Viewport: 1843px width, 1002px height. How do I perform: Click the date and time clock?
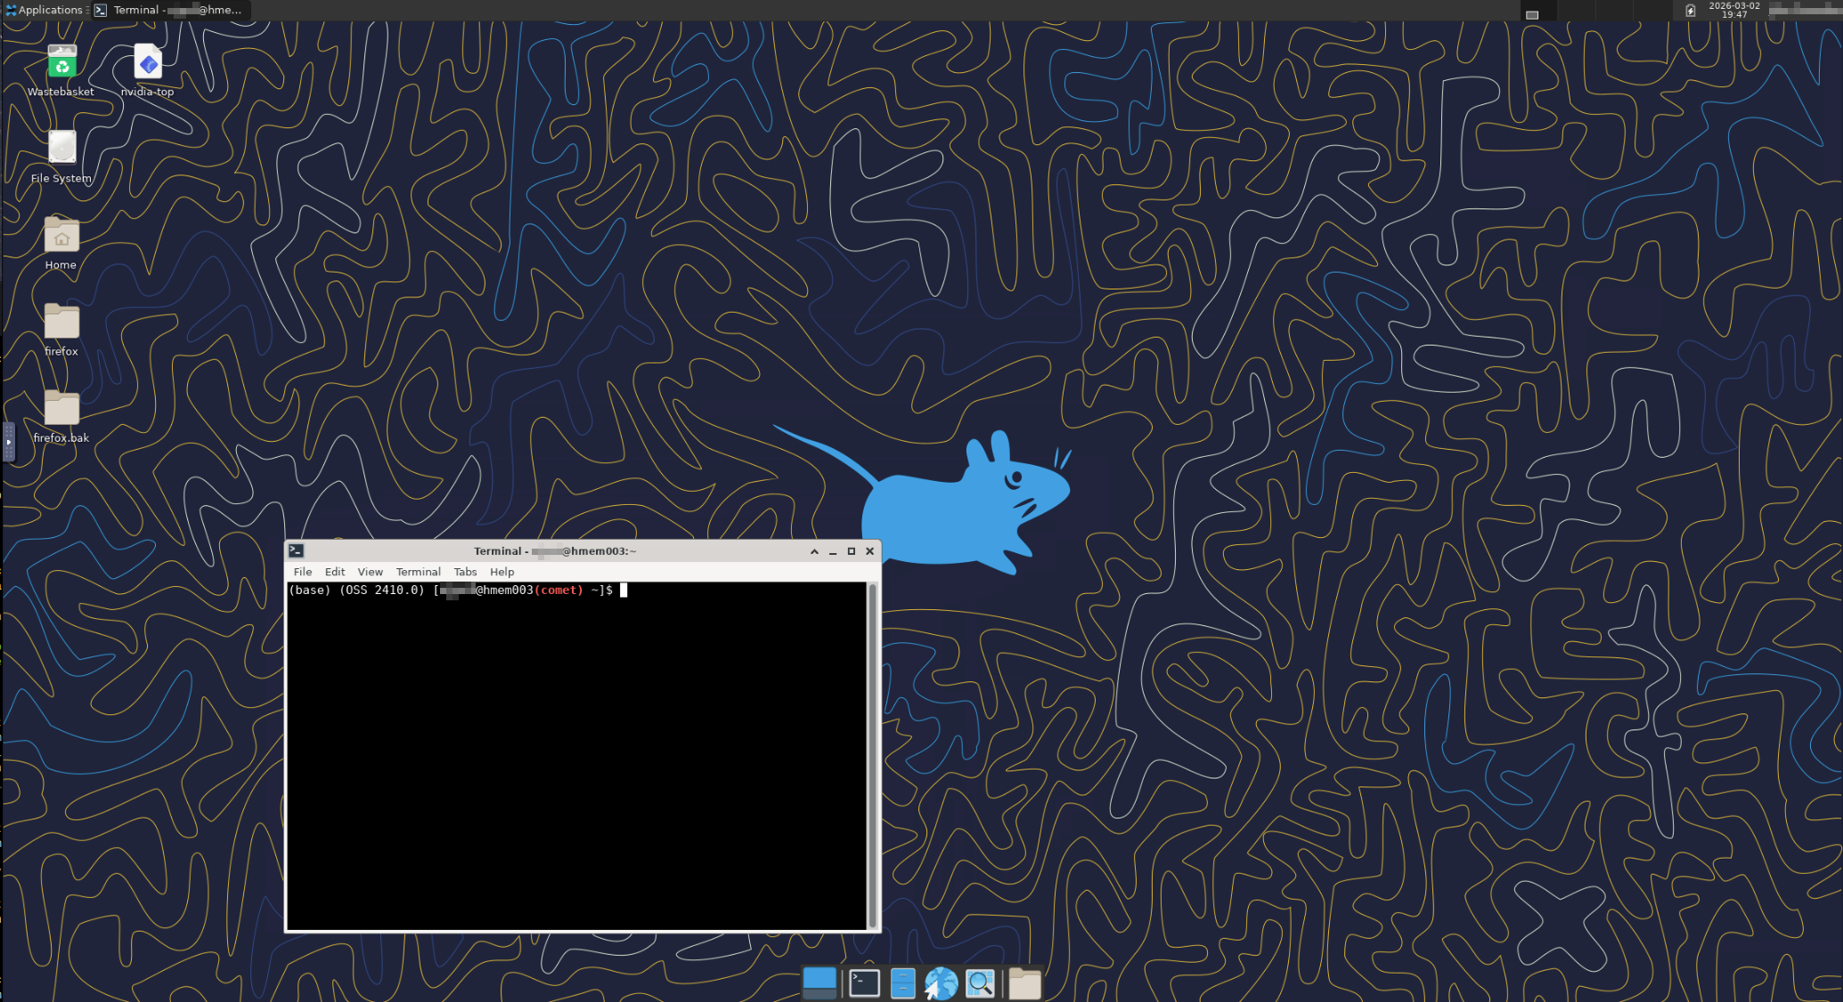click(1733, 11)
